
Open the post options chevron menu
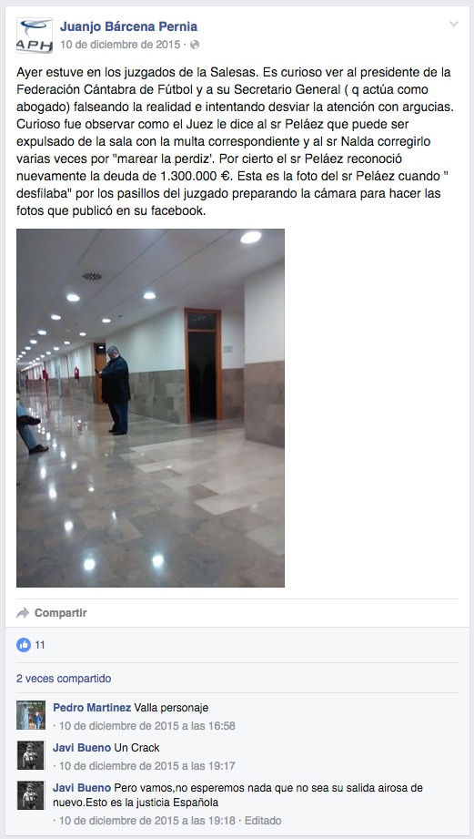tap(454, 24)
